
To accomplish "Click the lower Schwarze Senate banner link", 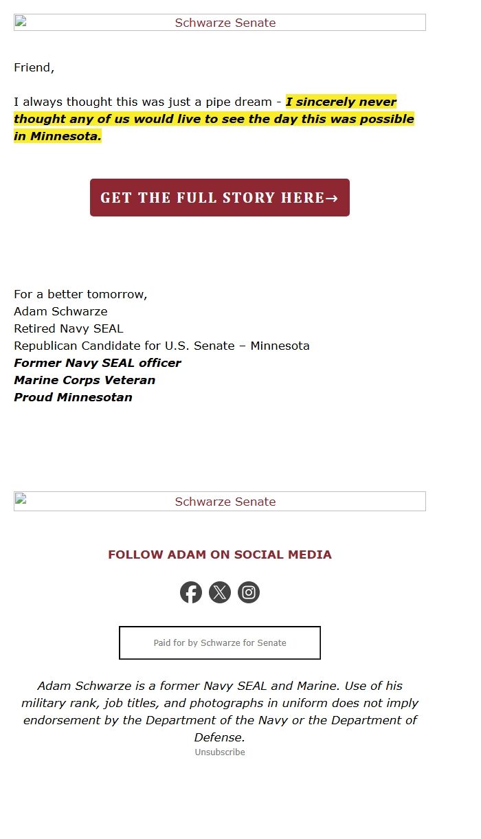I will (225, 502).
